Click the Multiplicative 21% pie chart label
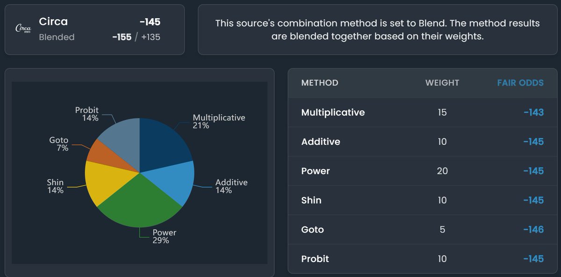Image resolution: width=561 pixels, height=277 pixels. pos(218,121)
